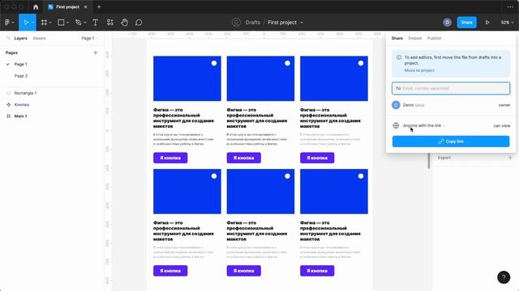Image resolution: width=519 pixels, height=291 pixels.
Task: Click the more options ellipsis at top right
Action: (x=510, y=7)
